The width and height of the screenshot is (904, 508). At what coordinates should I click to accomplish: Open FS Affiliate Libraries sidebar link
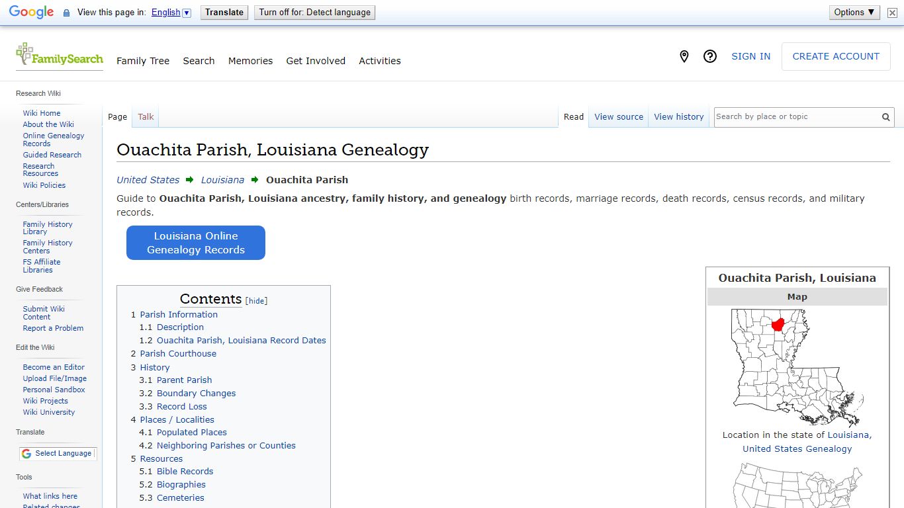tap(42, 266)
